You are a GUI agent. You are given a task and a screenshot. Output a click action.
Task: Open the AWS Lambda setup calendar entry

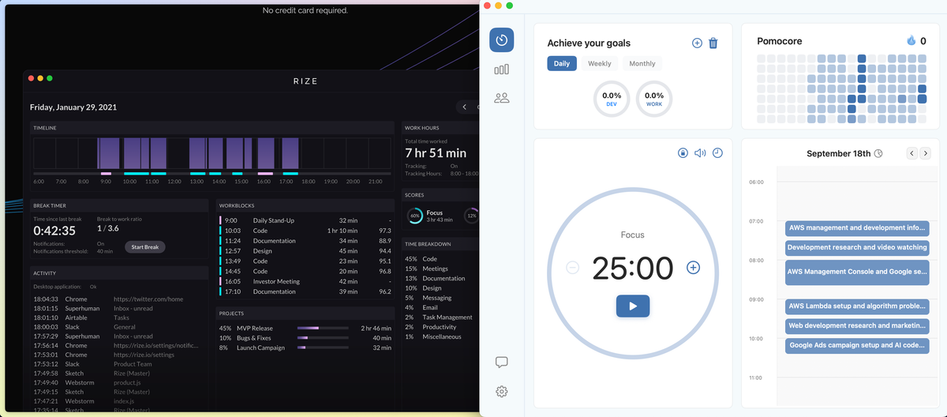(856, 306)
